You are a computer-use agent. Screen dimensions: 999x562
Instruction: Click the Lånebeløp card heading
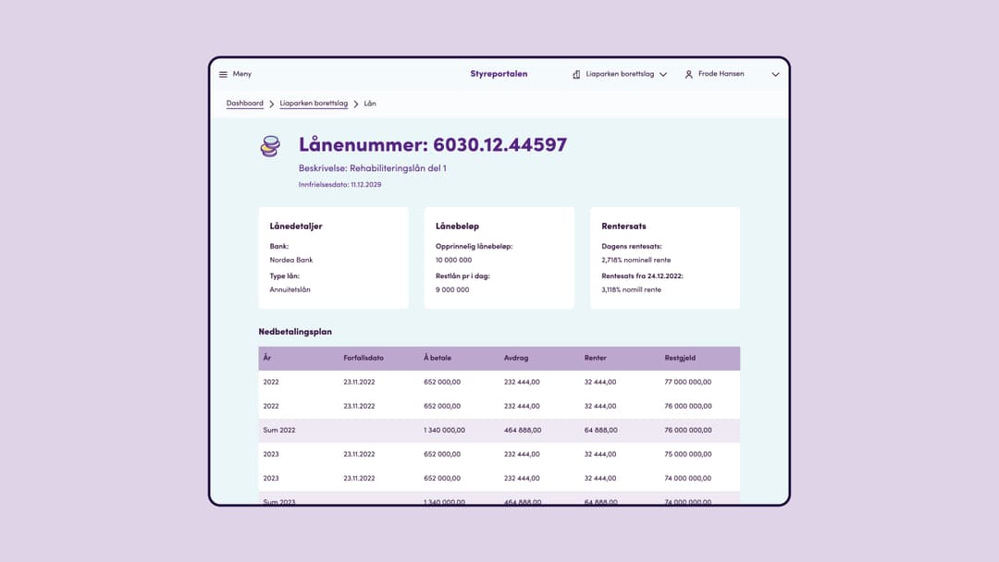pos(457,226)
